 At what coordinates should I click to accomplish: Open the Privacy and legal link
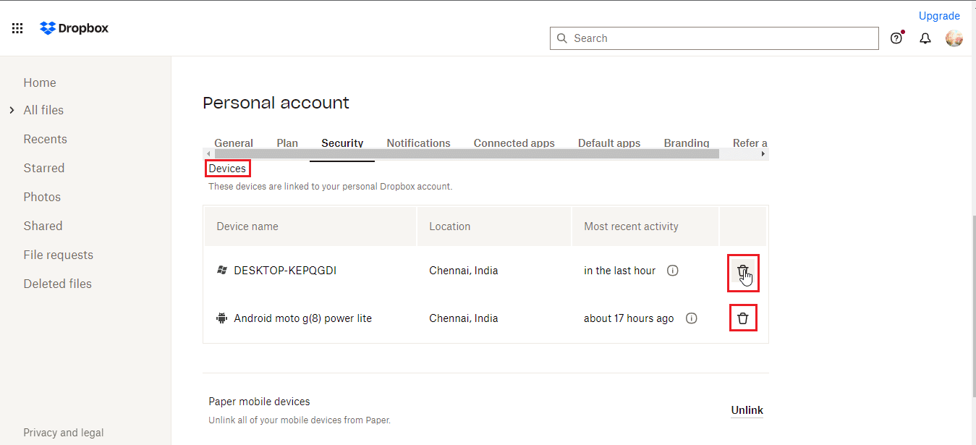[64, 433]
